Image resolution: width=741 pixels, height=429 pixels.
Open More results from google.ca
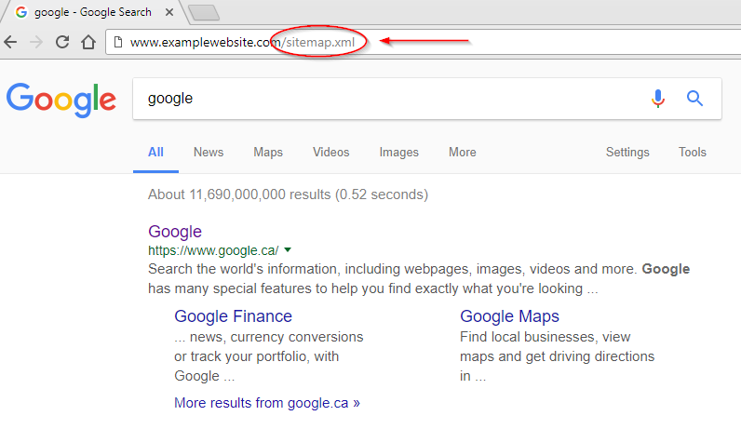[267, 403]
